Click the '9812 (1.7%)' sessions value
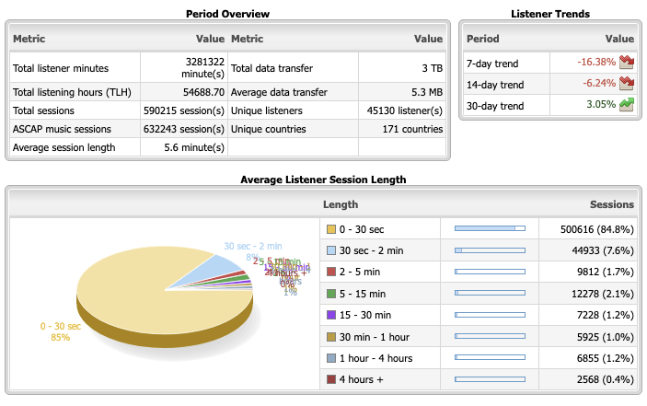The height and width of the screenshot is (406, 647). pos(606,272)
